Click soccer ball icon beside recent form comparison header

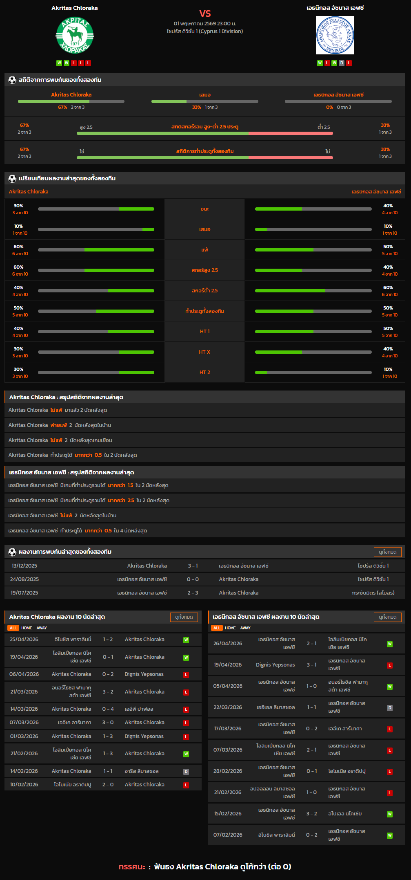pos(12,178)
